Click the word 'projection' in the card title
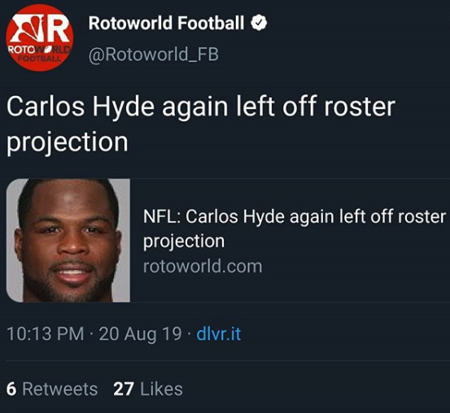 (184, 241)
